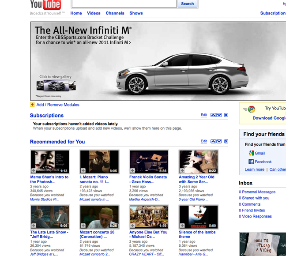Add Franck Violin Sonata video to queue

pos(132,171)
